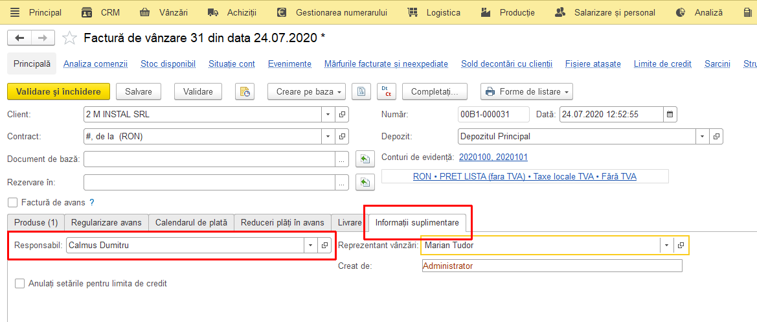Viewport: 757px width, 322px height.
Task: Go forward with the right arrow
Action: (x=43, y=38)
